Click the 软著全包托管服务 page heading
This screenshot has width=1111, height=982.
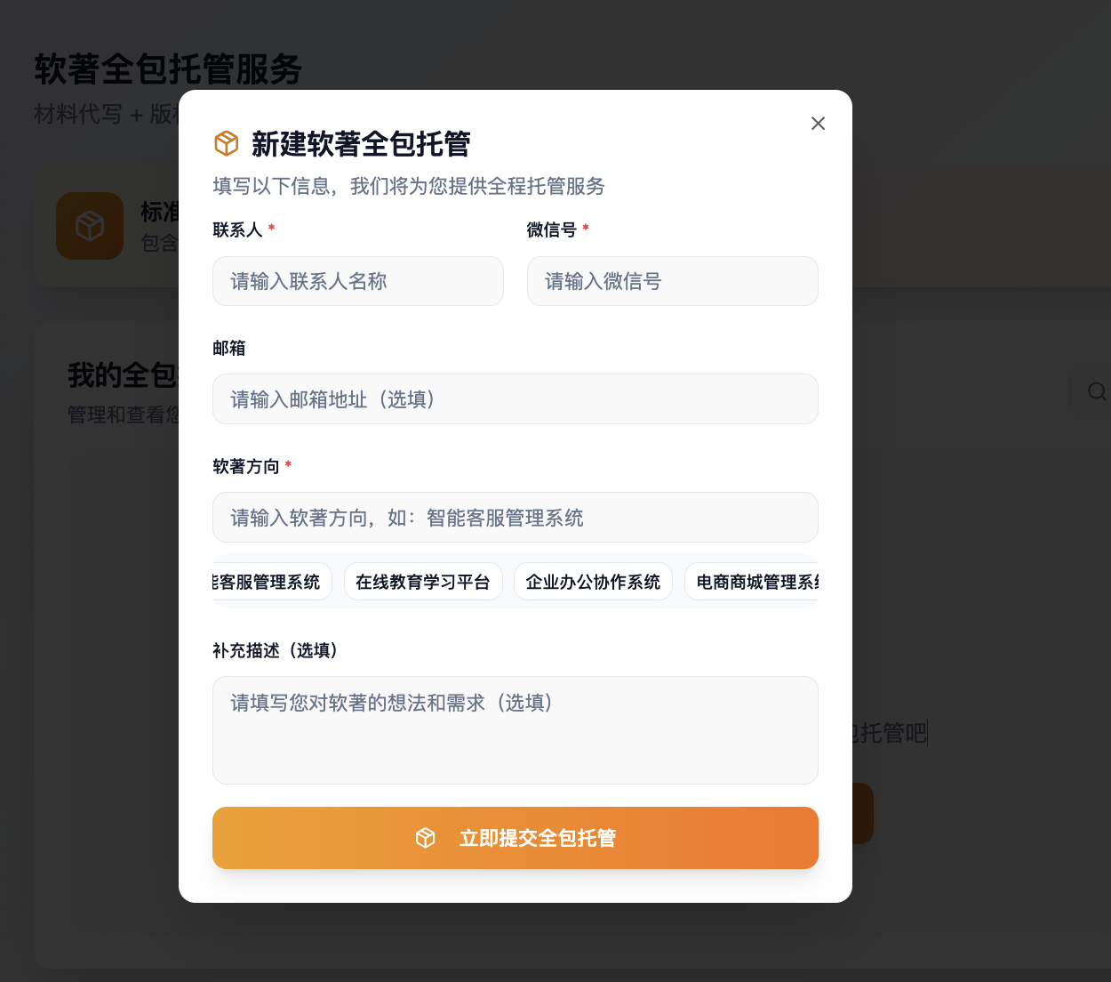(x=168, y=69)
